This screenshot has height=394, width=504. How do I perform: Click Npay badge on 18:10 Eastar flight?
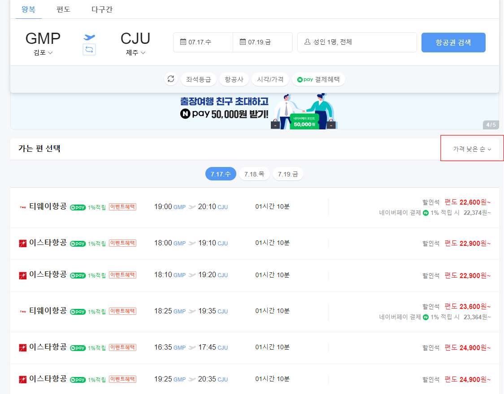pos(78,275)
